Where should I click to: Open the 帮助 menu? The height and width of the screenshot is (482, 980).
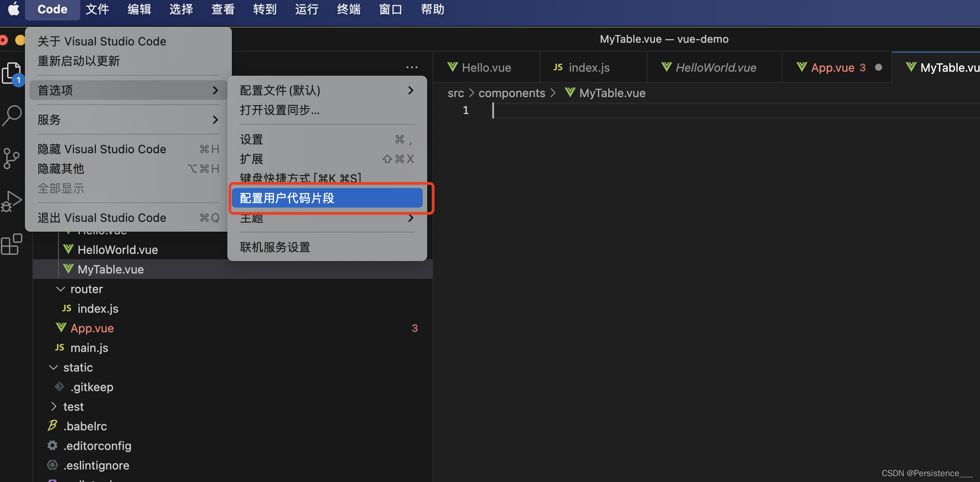point(432,9)
